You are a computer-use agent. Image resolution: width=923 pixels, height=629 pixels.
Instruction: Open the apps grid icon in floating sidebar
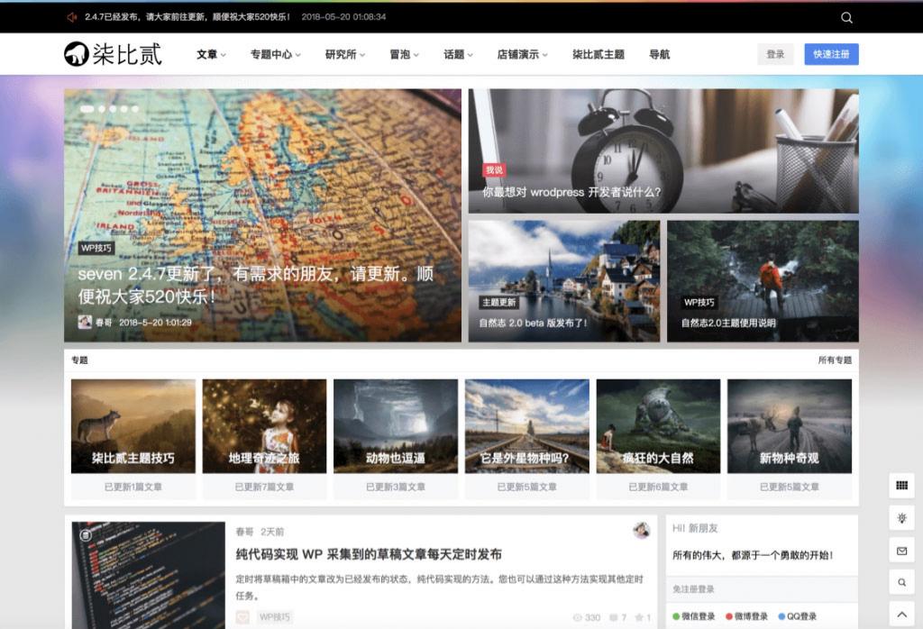pos(900,486)
